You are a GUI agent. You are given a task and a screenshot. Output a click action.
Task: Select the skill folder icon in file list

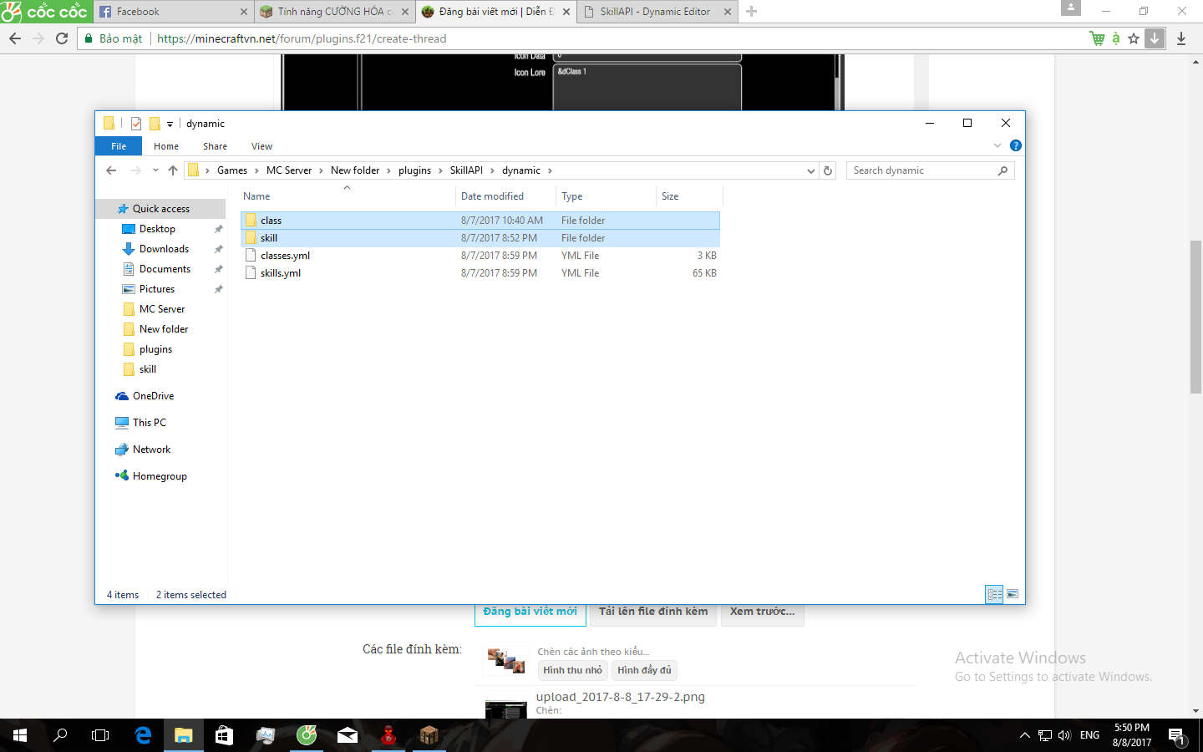point(251,238)
